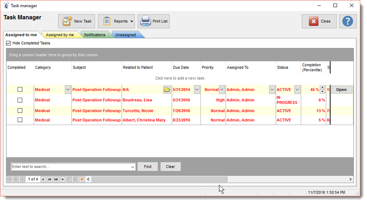This screenshot has height=203, width=367.
Task: Mark Boudreau, Lisa task as completed
Action: pos(20,100)
